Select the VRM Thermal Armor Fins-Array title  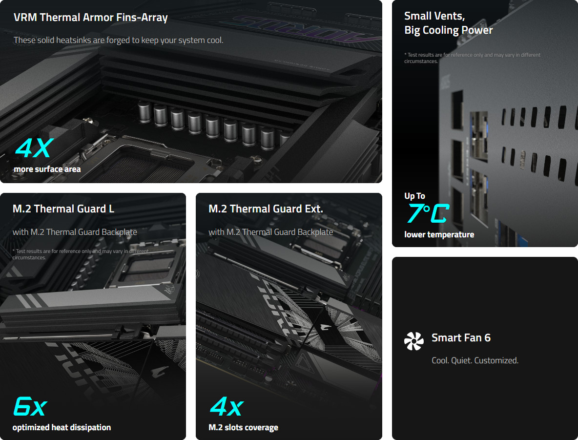coord(91,18)
